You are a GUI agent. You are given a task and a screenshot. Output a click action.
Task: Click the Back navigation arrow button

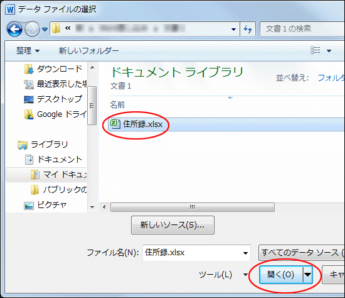click(x=14, y=29)
